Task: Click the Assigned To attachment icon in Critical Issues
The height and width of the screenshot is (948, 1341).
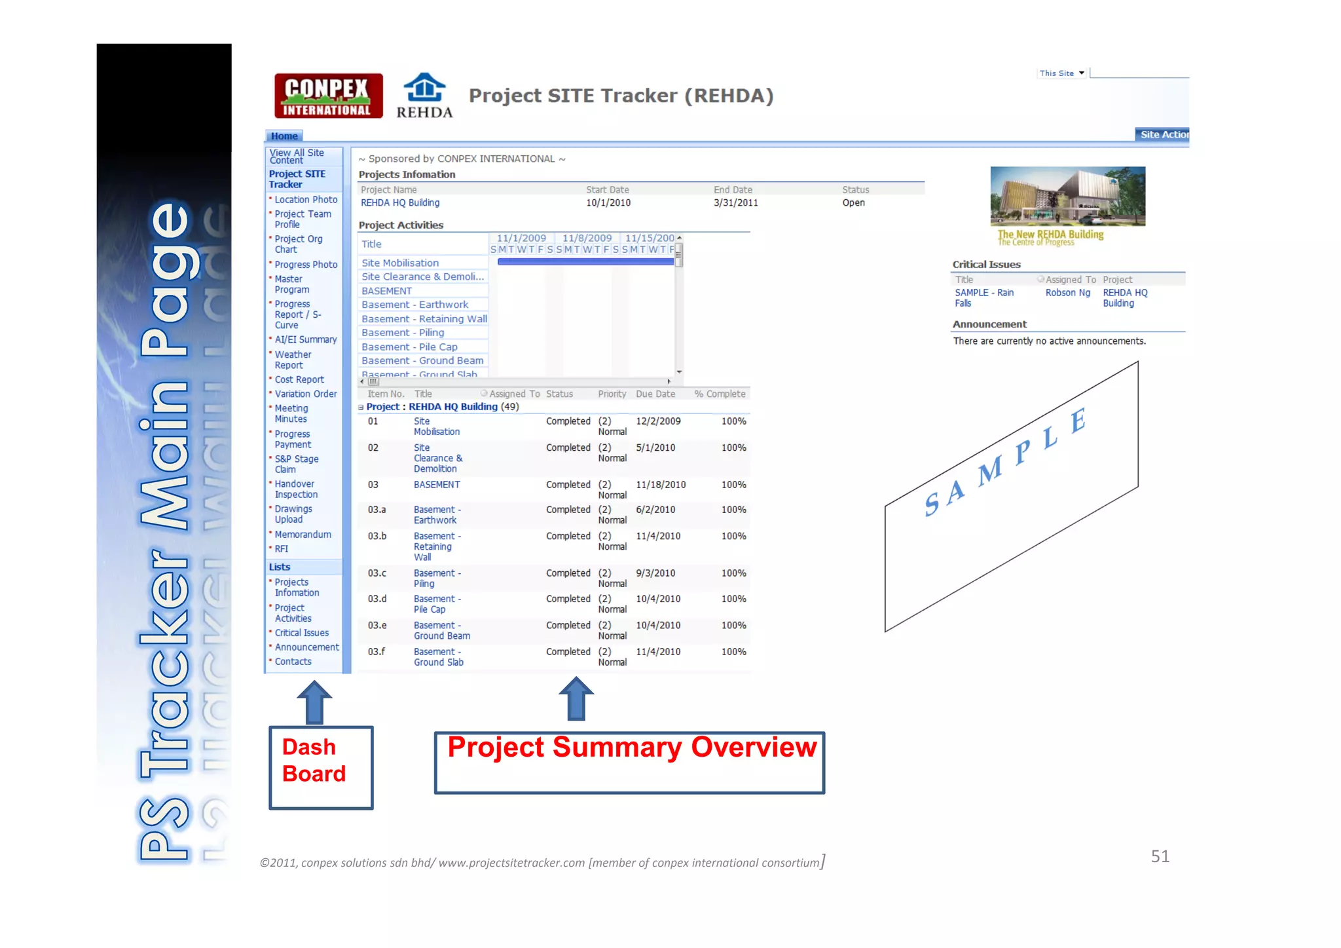Action: tap(1040, 280)
